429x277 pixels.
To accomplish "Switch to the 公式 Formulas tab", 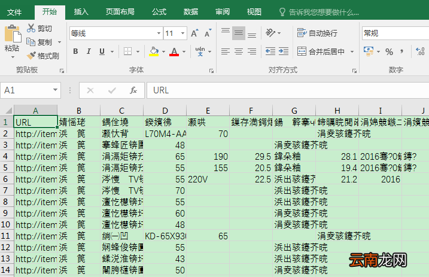I will 159,12.
